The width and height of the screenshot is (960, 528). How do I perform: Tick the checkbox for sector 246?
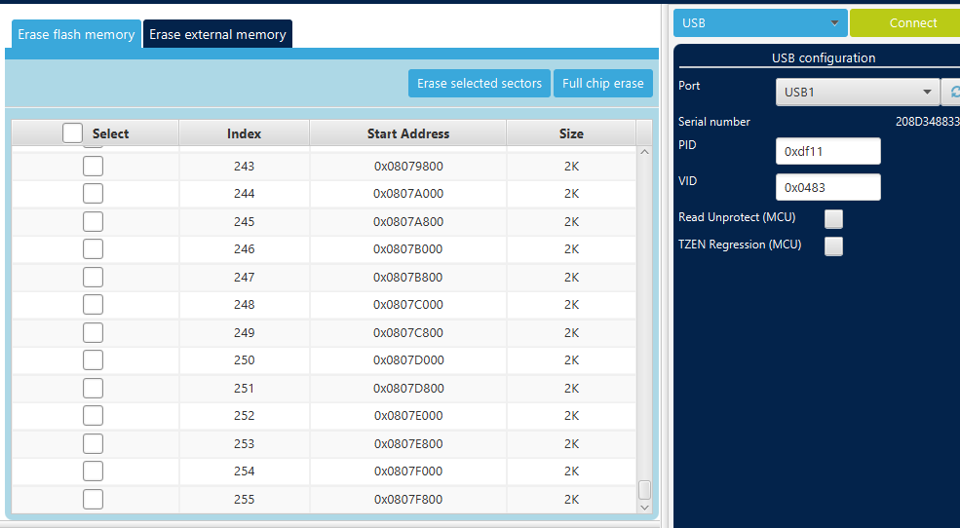pyautogui.click(x=93, y=249)
